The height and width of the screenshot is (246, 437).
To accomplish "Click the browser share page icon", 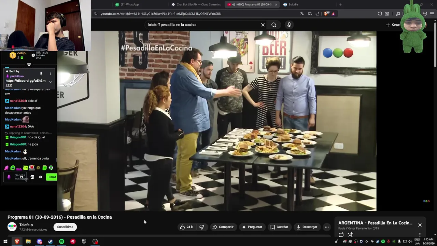I will (318, 14).
